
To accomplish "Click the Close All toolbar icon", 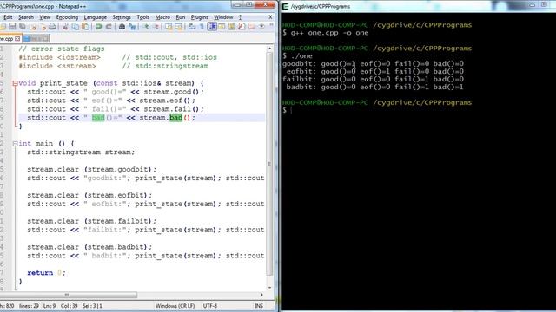I will pyautogui.click(x=43, y=27).
